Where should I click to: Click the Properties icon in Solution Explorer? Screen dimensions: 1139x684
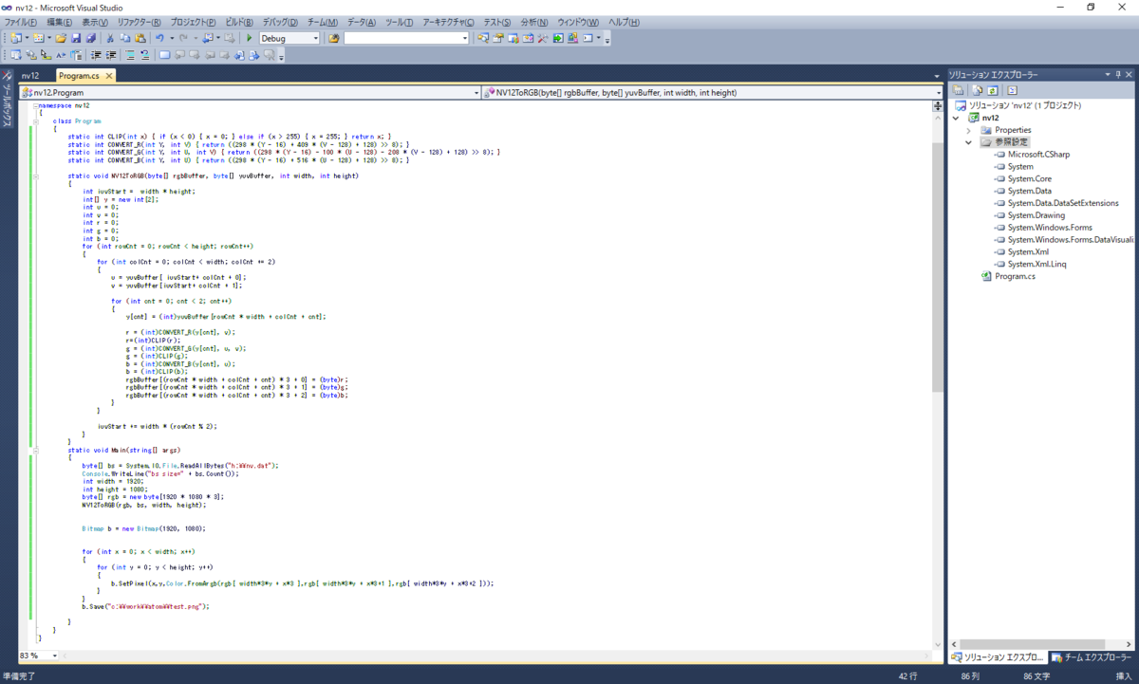click(959, 89)
